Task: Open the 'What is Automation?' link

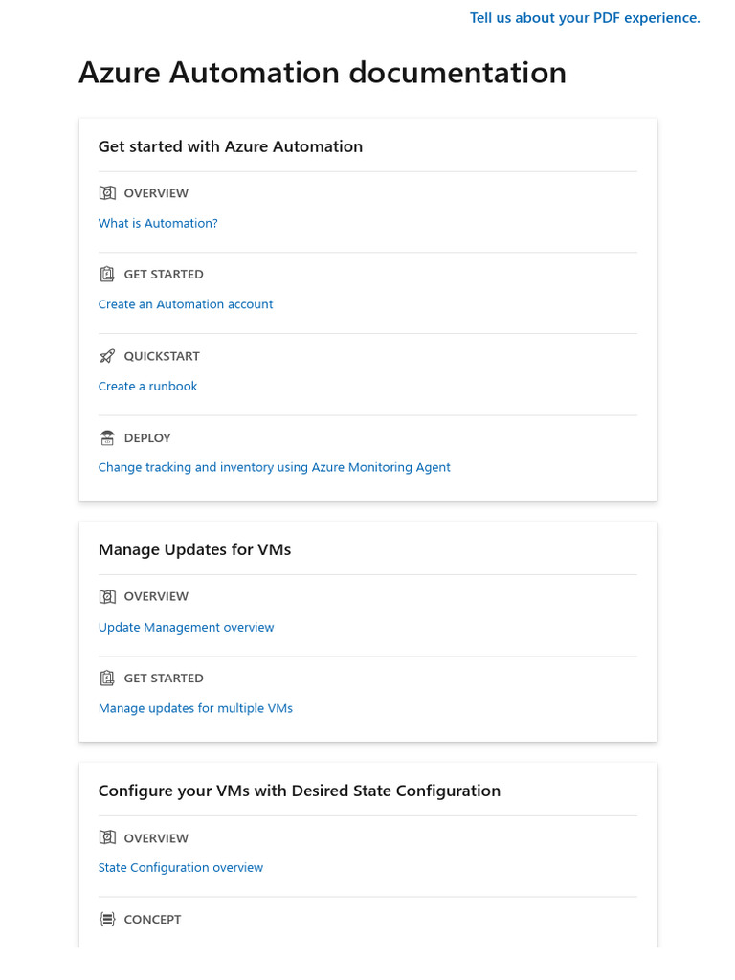Action: [158, 224]
